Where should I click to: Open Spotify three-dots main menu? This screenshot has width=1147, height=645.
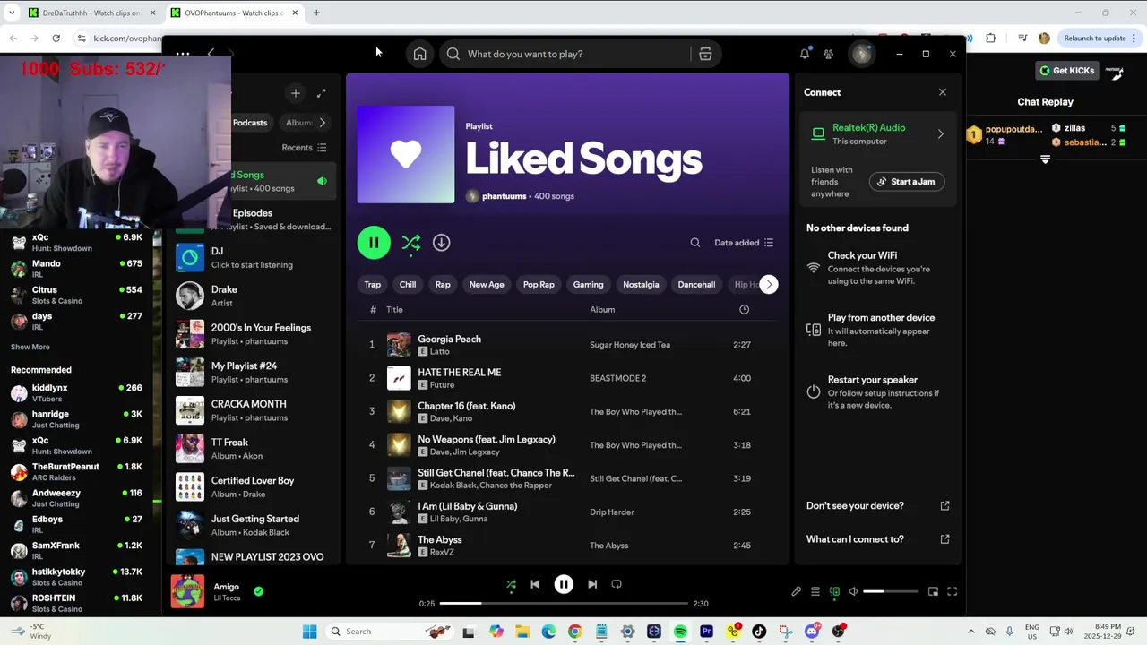point(183,54)
